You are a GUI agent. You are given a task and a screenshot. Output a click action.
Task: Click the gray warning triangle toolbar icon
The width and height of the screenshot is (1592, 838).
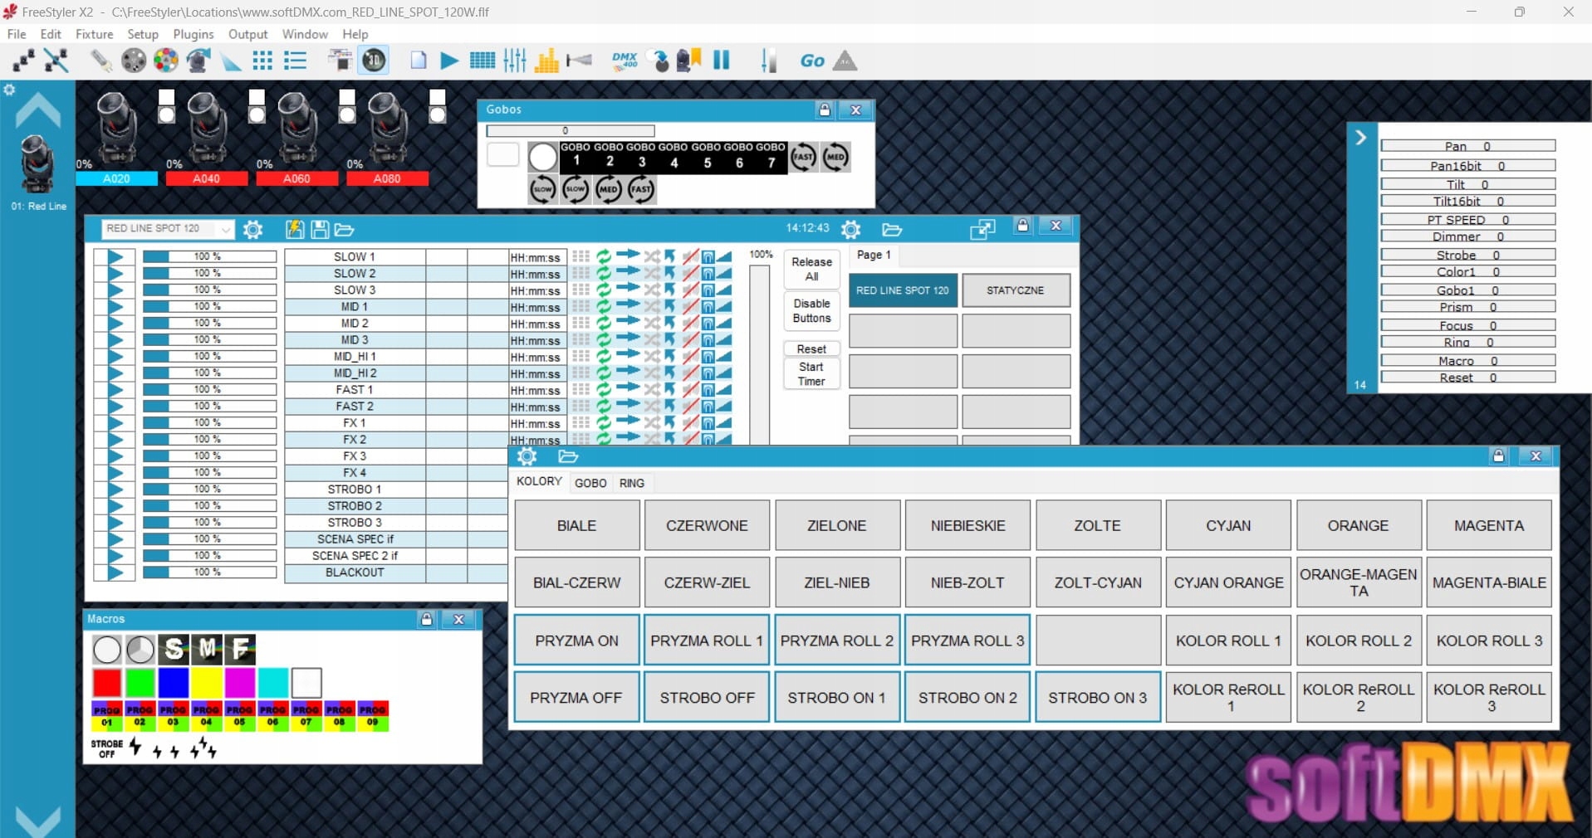tap(845, 61)
